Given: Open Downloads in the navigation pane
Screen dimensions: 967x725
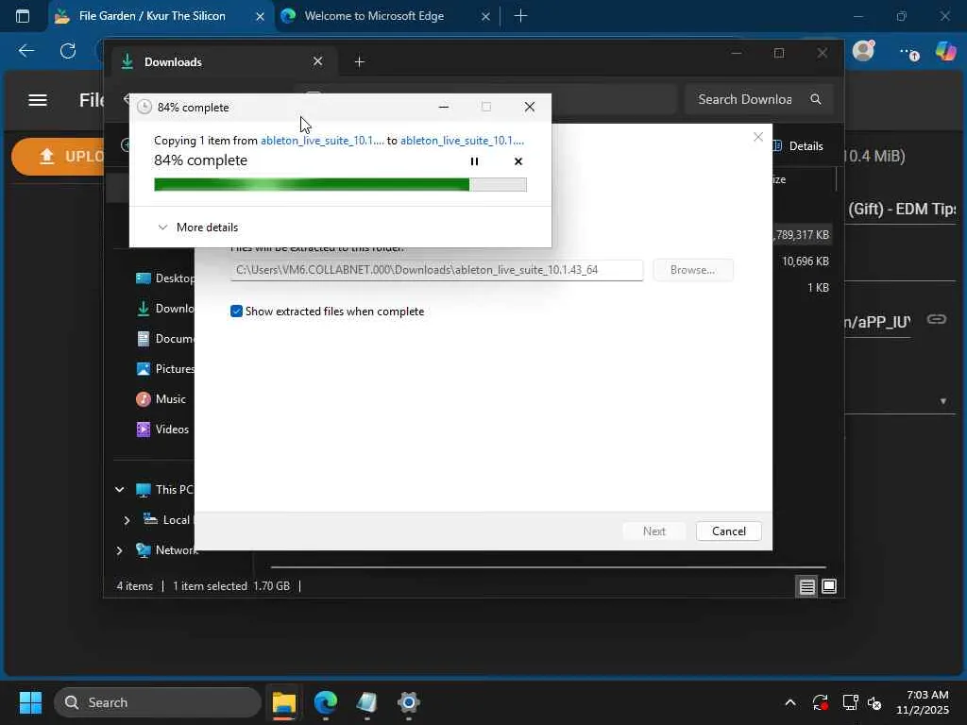Looking at the screenshot, I should tap(164, 309).
